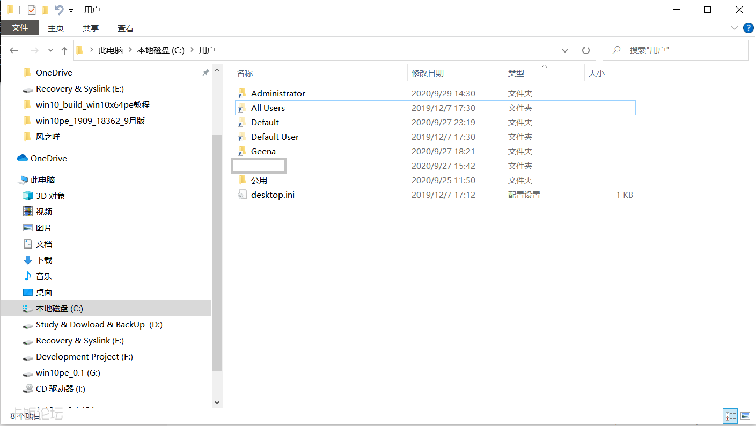
Task: Click the Properties icon in quick access toolbar
Action: coord(32,10)
